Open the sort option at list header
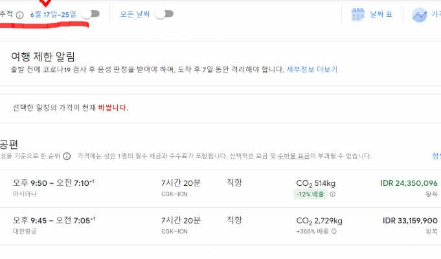This screenshot has height=259, width=441. [436, 156]
